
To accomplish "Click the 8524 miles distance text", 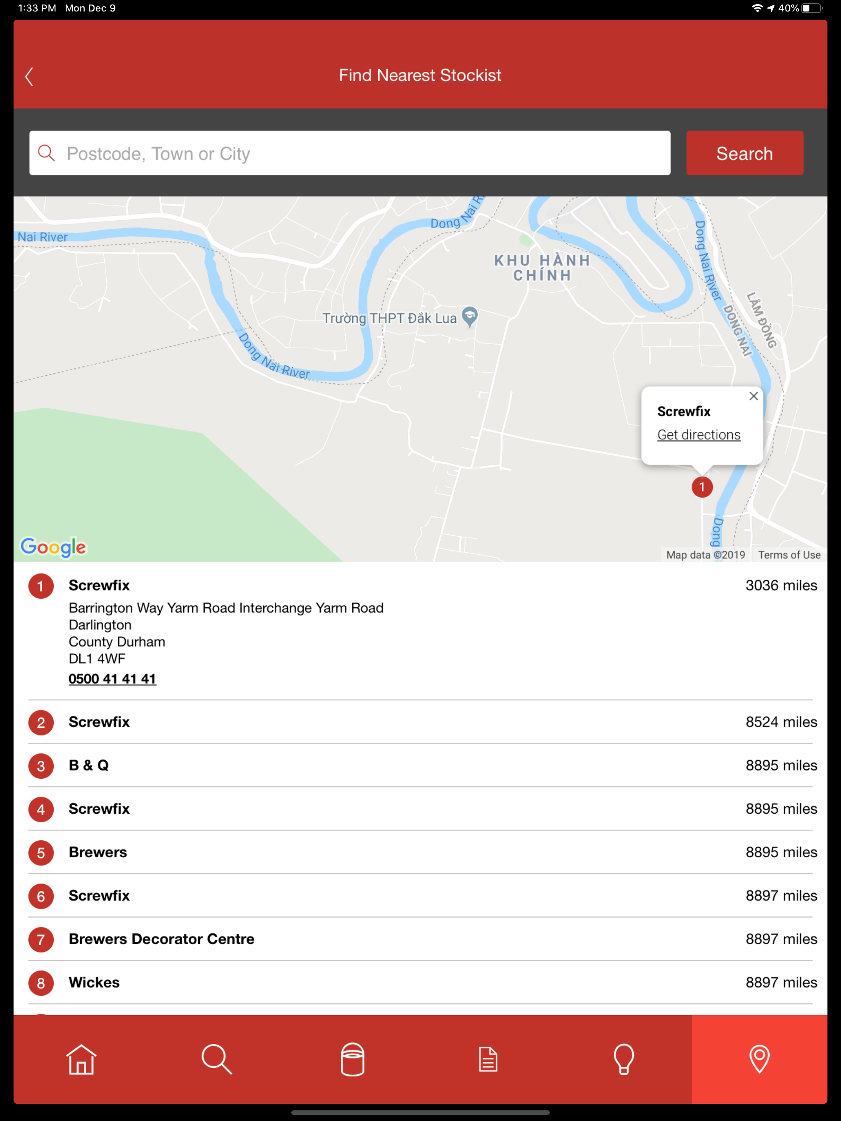I will [781, 722].
